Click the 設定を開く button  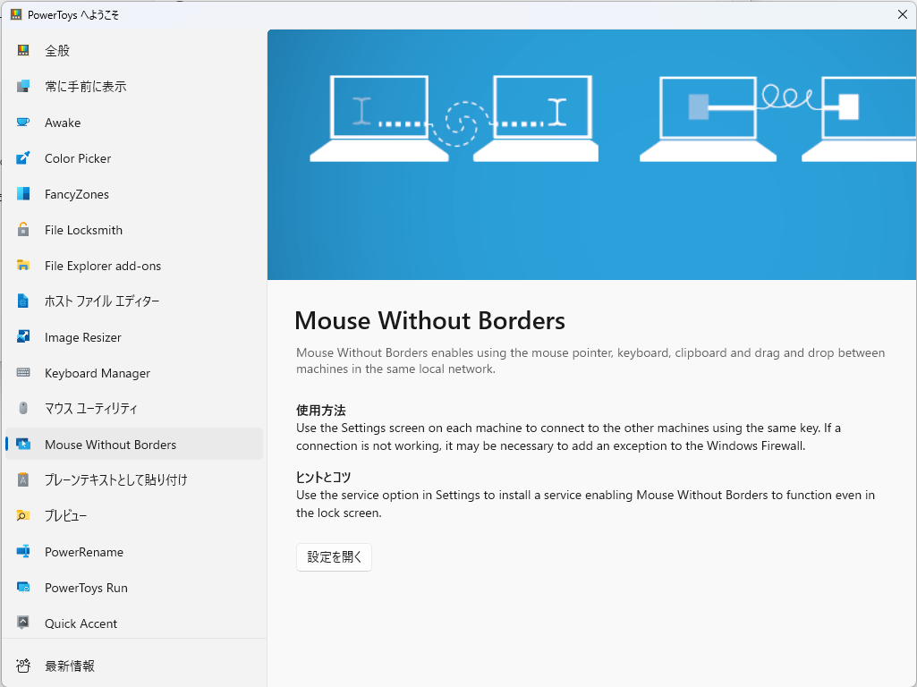tap(334, 556)
